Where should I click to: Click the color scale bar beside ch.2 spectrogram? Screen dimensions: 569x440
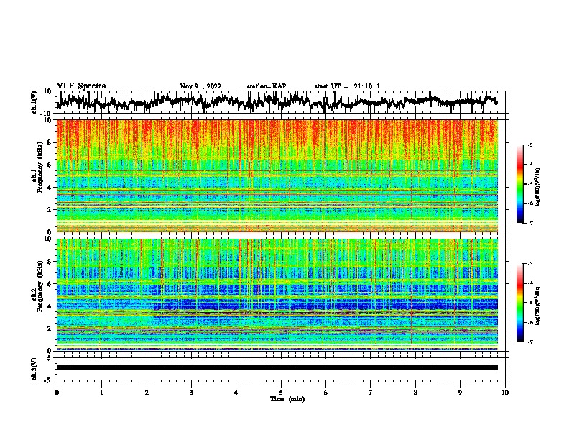pos(519,303)
